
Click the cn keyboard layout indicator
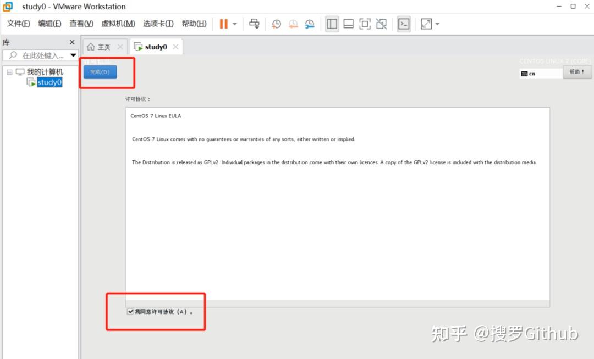point(541,74)
